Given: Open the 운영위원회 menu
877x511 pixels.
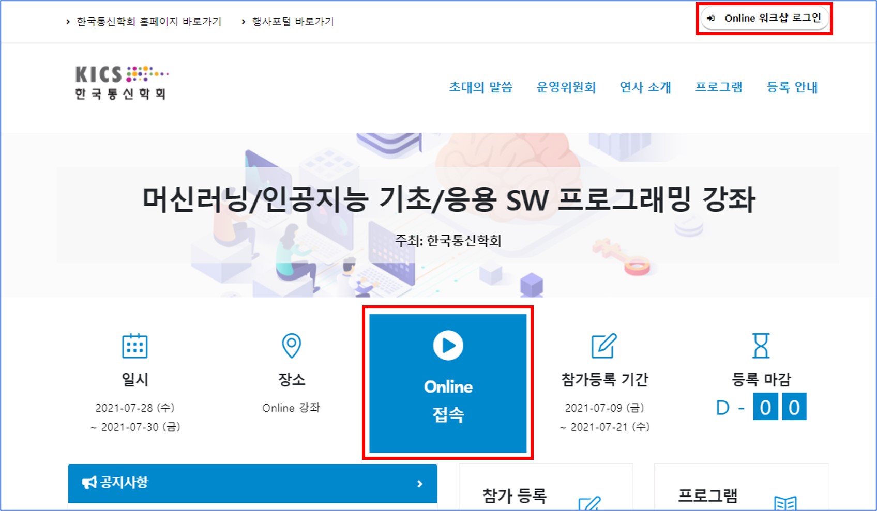Looking at the screenshot, I should pyautogui.click(x=566, y=87).
